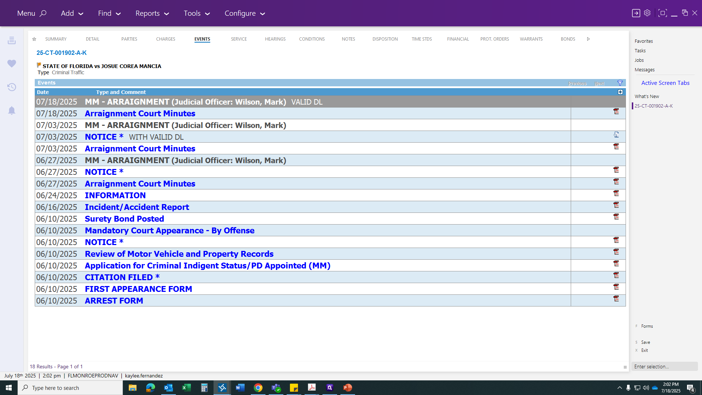The image size is (702, 395).
Task: Open the sidebar notifications bell icon
Action: (12, 110)
